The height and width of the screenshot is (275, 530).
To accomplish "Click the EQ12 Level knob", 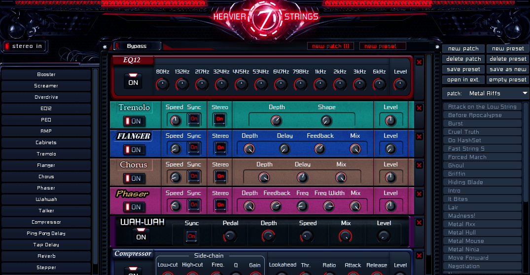I will coord(400,84).
